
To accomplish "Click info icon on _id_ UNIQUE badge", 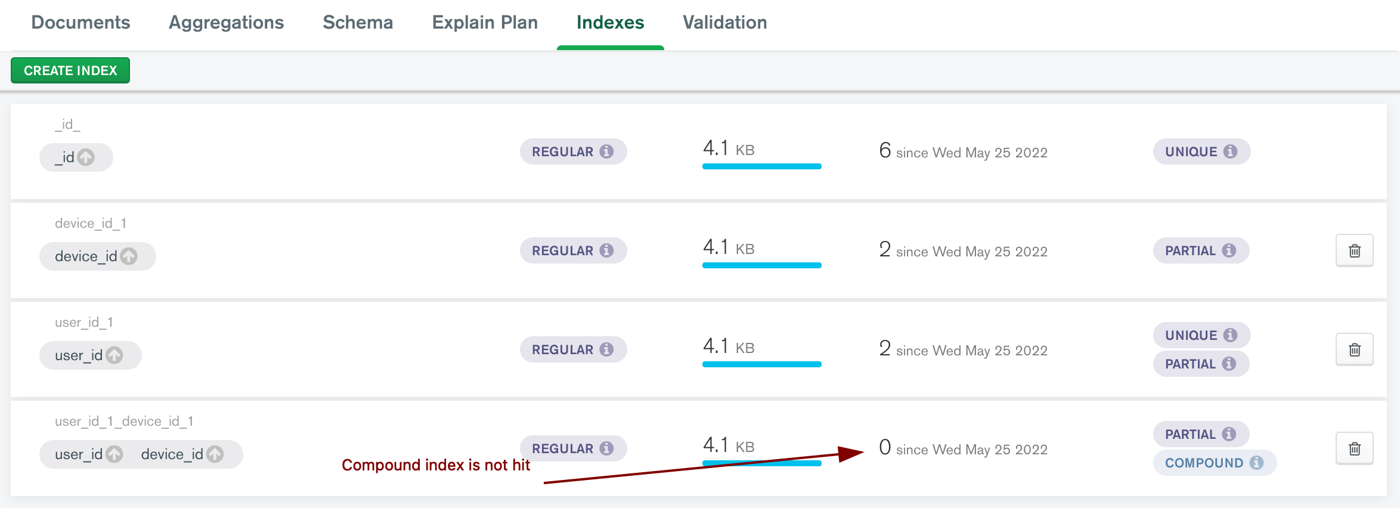I will (1230, 151).
